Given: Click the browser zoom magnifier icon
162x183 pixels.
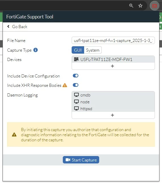Looking at the screenshot, I should coord(131,6).
